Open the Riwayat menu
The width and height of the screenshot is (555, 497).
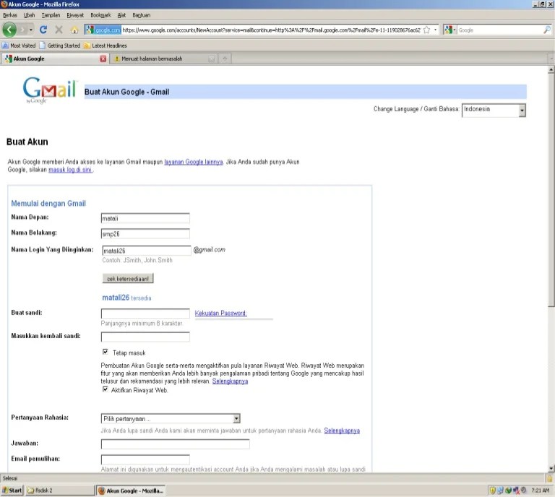pyautogui.click(x=75, y=15)
